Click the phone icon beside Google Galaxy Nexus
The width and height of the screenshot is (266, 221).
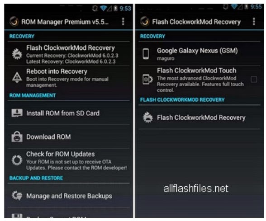[146, 54]
